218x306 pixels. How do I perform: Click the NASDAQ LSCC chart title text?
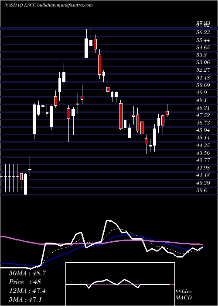click(x=48, y=5)
